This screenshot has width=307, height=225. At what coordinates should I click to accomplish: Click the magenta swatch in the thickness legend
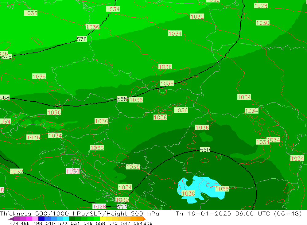[x=29, y=219]
